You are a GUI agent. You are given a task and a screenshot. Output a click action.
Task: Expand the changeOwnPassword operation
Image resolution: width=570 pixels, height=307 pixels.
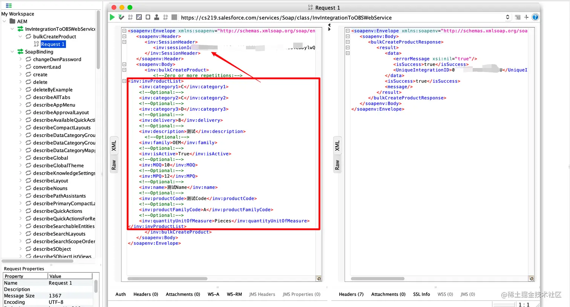coord(20,59)
